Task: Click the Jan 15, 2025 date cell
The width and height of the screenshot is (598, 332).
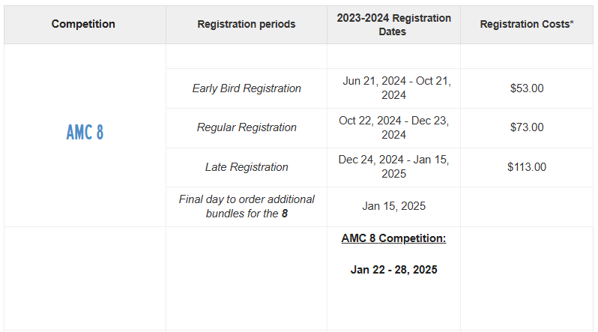Action: (393, 206)
